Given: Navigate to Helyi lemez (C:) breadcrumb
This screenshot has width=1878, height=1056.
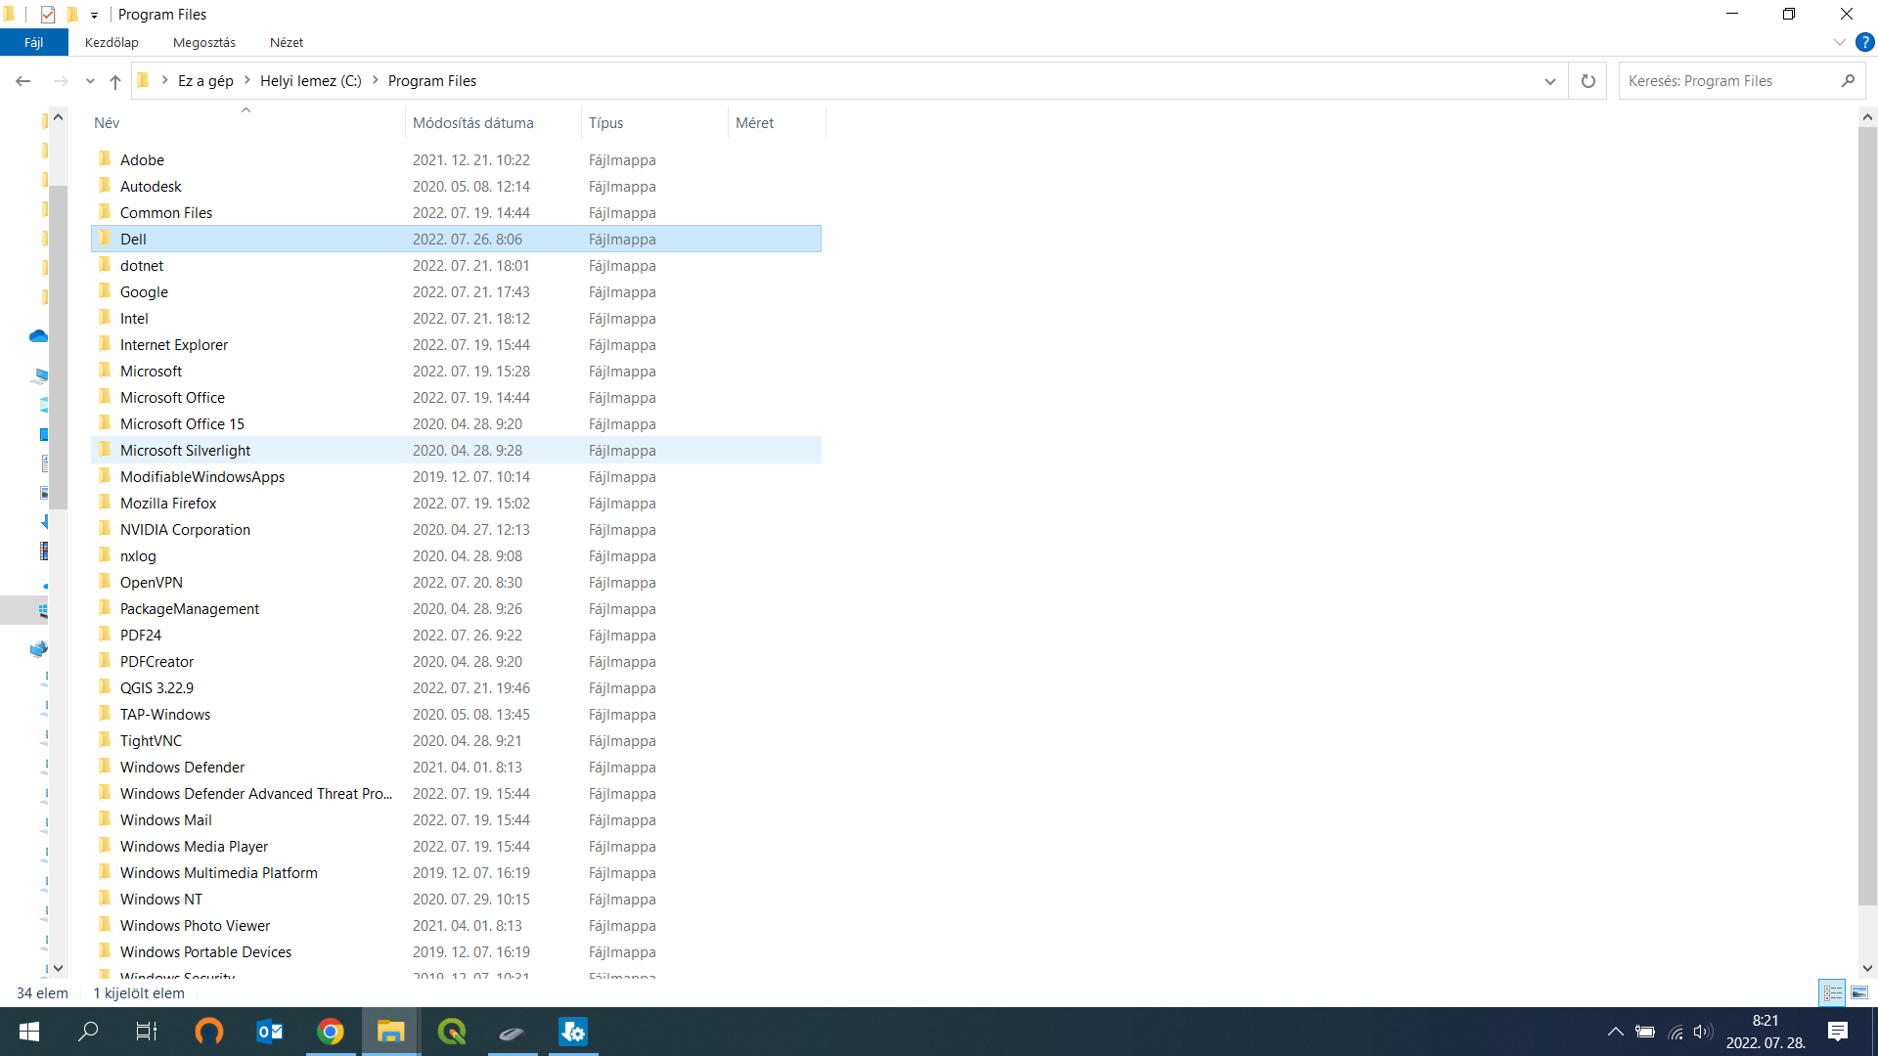Looking at the screenshot, I should pyautogui.click(x=311, y=81).
